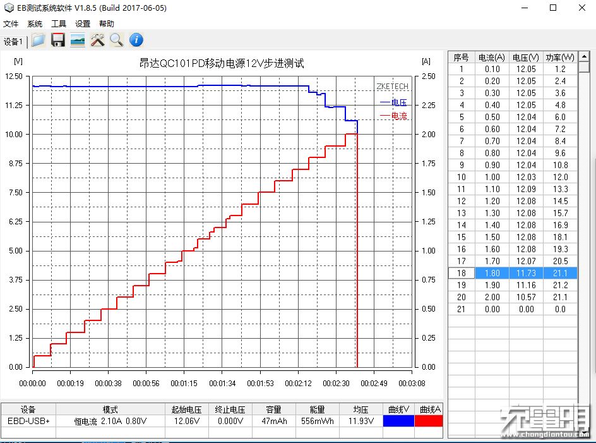
Task: Click the magnifying glass search icon
Action: coord(117,40)
